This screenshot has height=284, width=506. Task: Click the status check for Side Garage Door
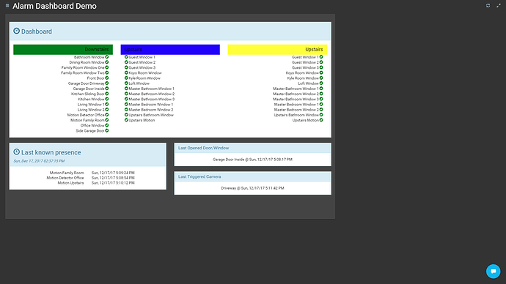107,131
